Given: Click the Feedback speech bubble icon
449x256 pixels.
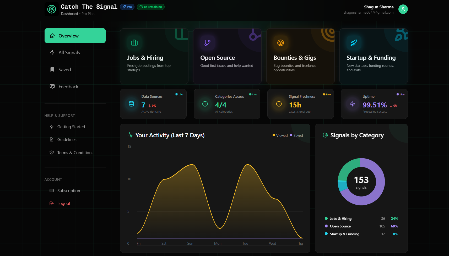Looking at the screenshot, I should (x=52, y=86).
